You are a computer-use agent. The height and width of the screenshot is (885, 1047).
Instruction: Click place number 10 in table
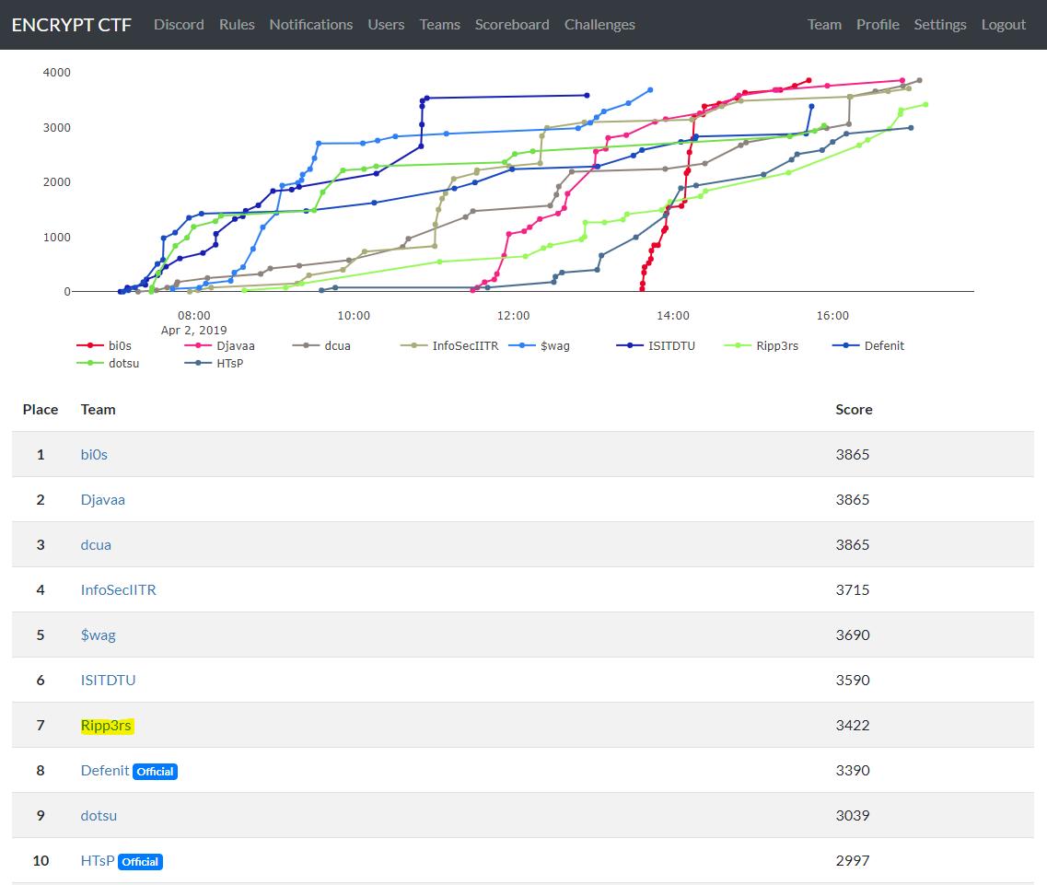[41, 860]
